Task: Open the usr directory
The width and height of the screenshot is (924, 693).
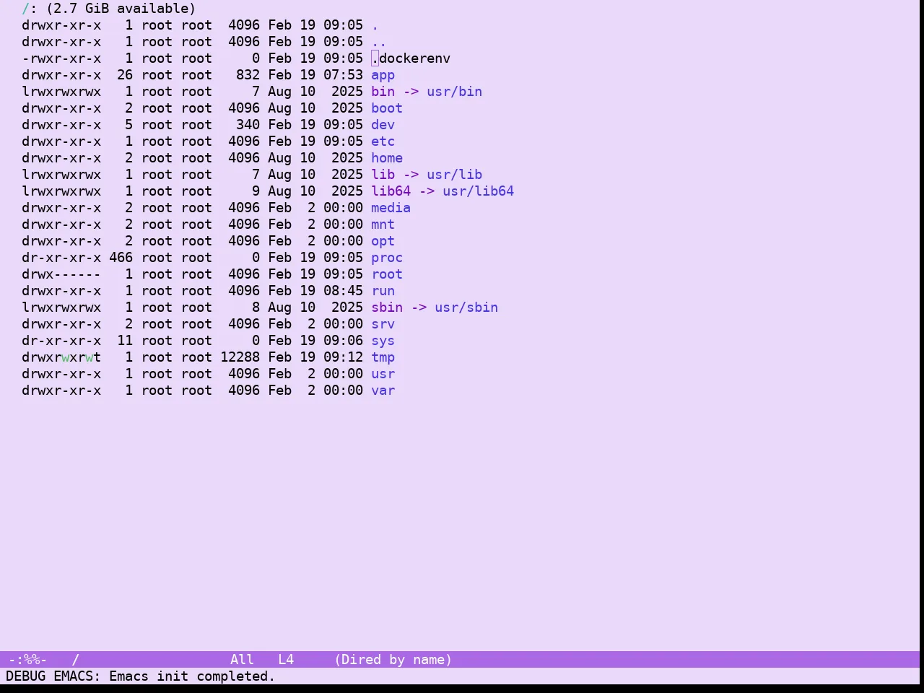Action: coord(383,374)
